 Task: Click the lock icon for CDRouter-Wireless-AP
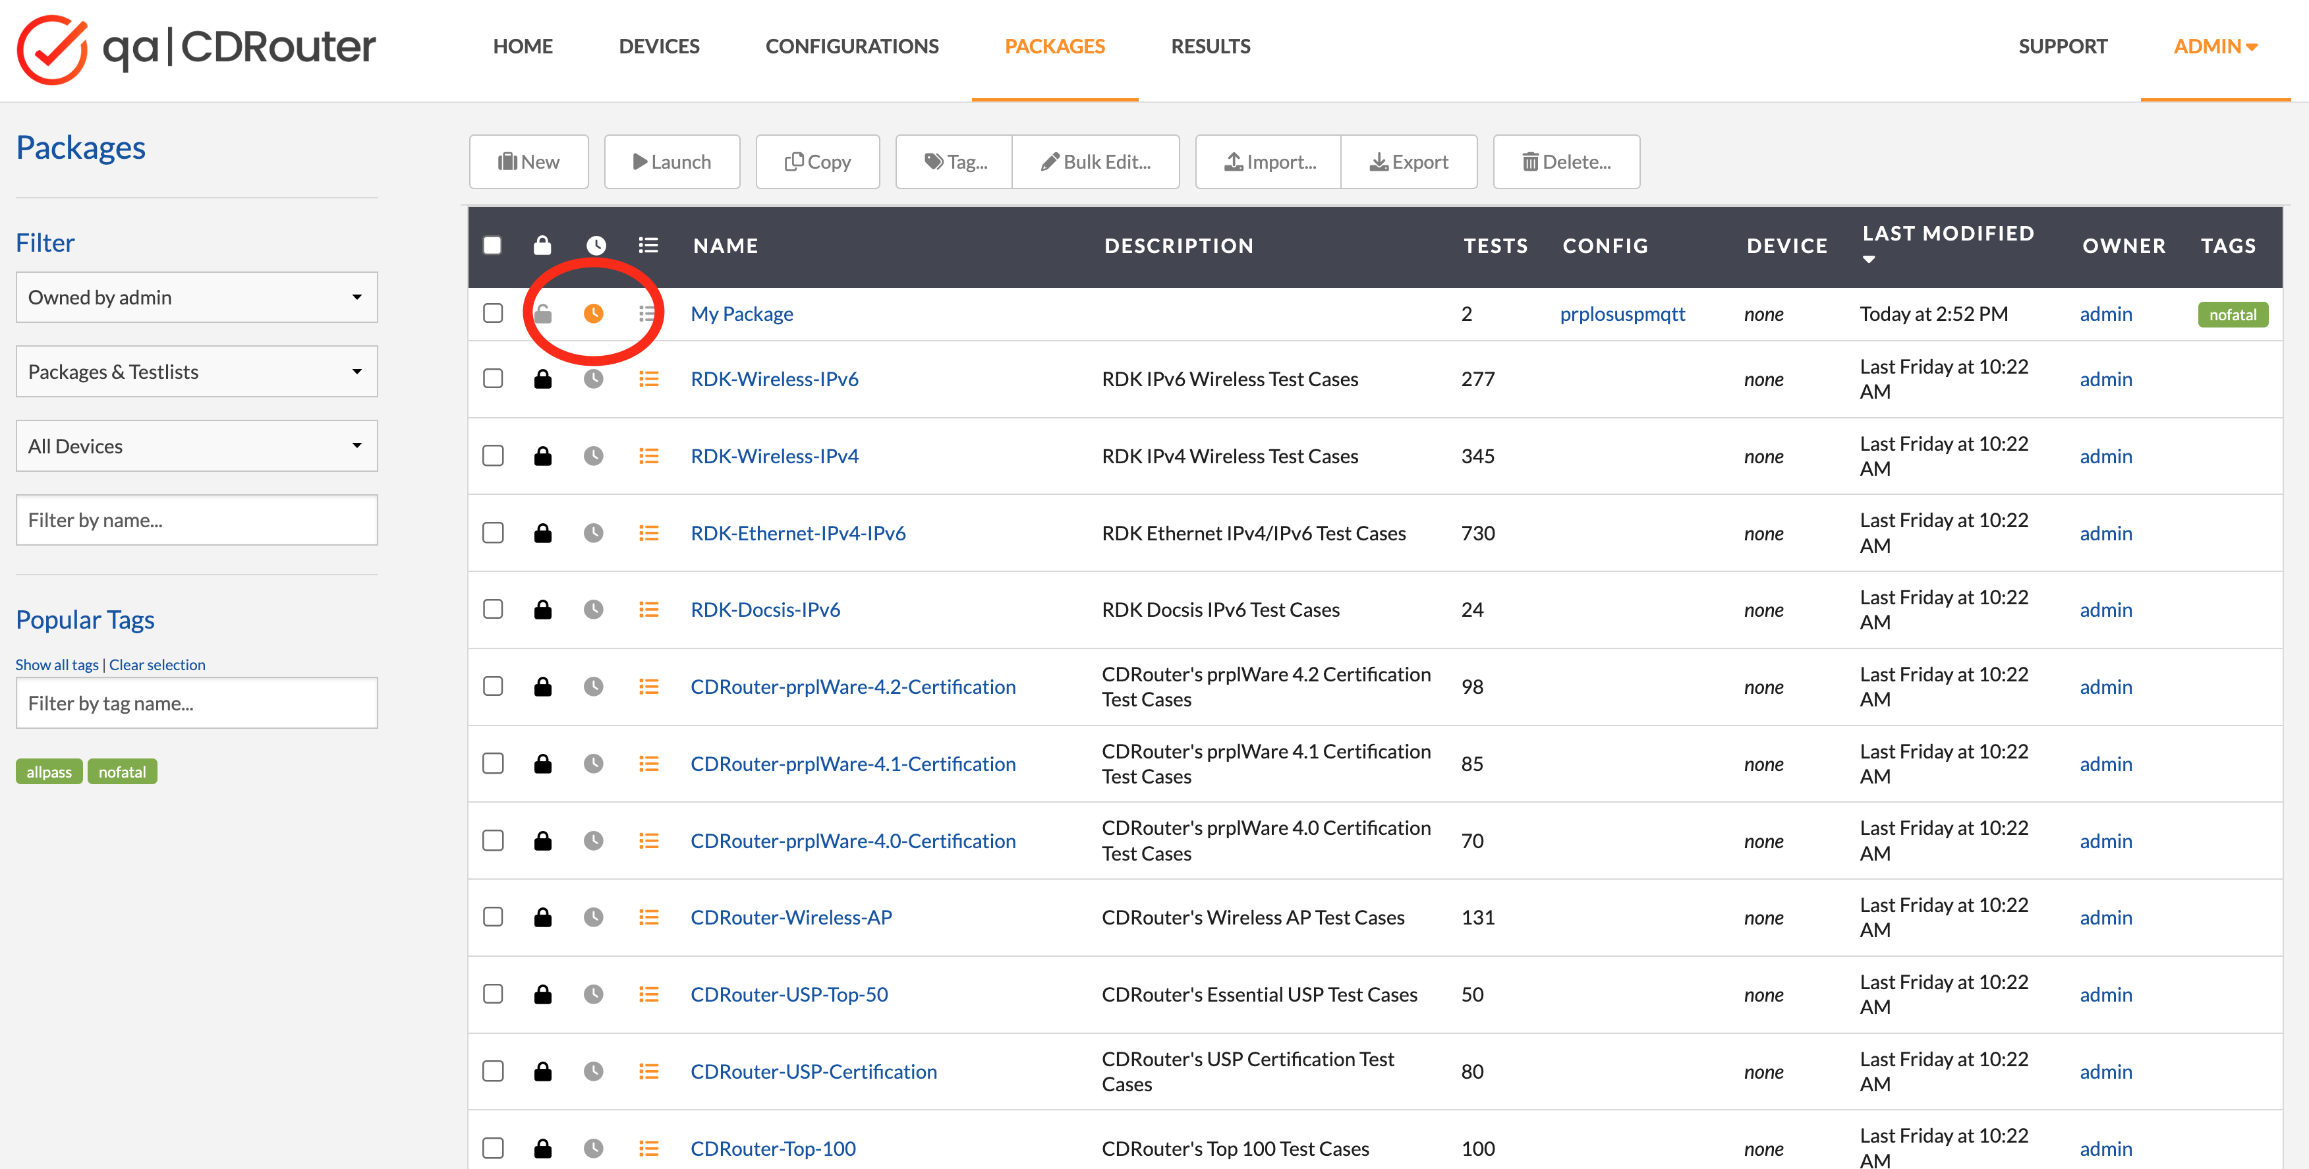(x=542, y=917)
